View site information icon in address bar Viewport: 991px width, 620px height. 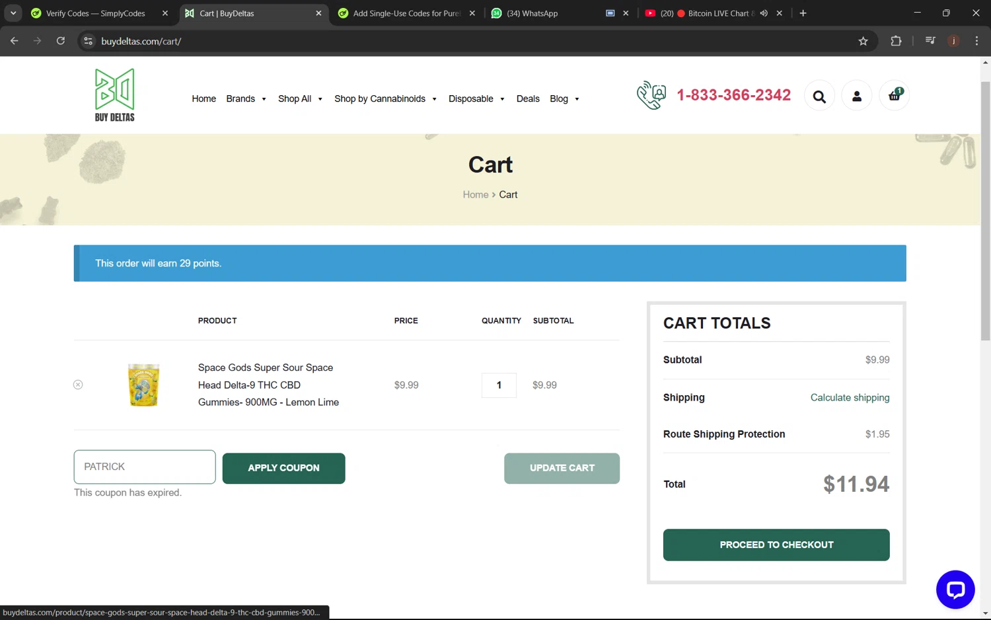[88, 41]
